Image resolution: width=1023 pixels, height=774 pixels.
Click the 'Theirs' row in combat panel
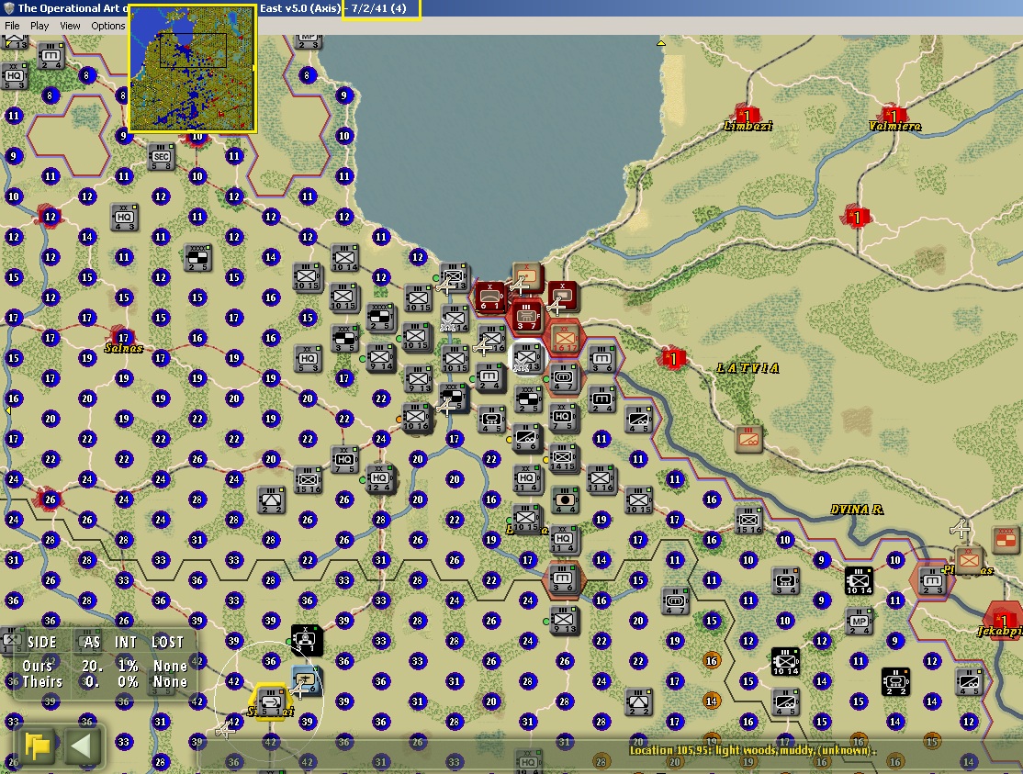click(x=105, y=682)
